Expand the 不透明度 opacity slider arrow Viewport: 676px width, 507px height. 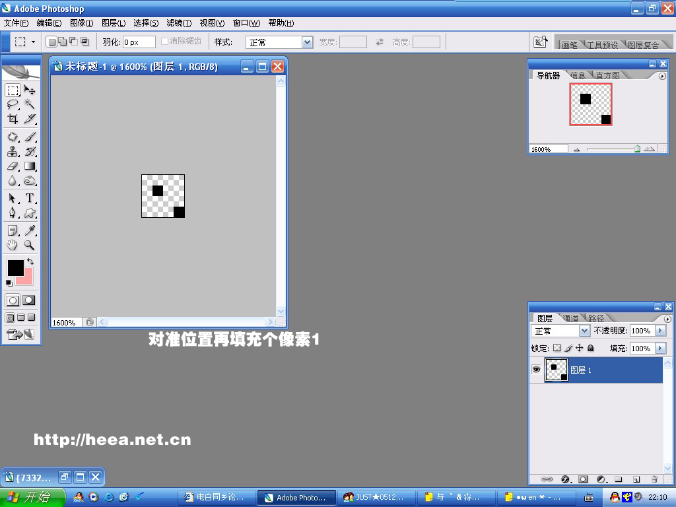(659, 331)
